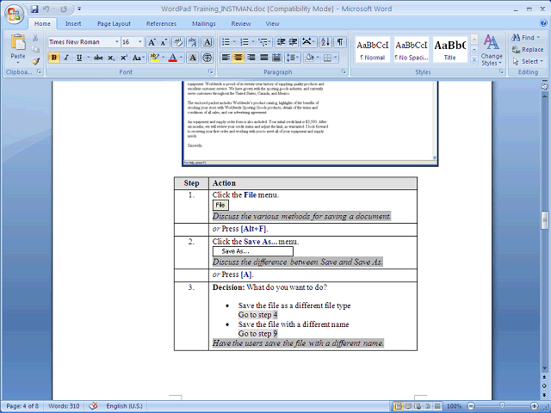Switch to the Page Layout tab

[x=114, y=23]
